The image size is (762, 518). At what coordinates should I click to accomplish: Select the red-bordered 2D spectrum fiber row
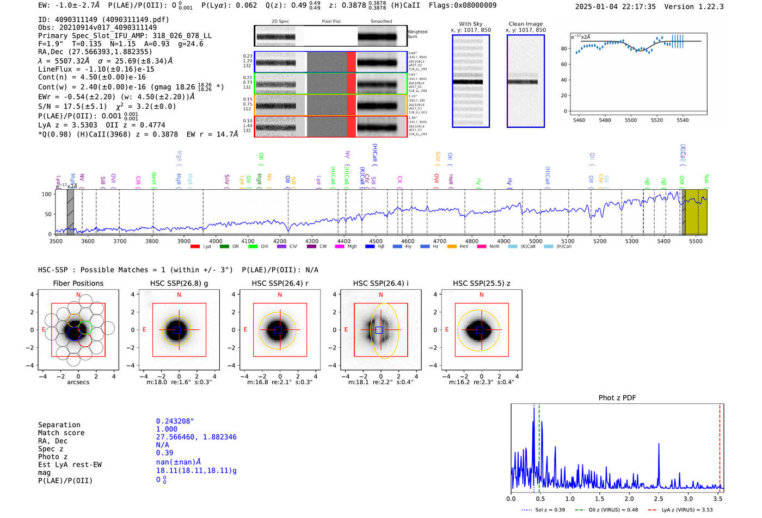pyautogui.click(x=331, y=126)
